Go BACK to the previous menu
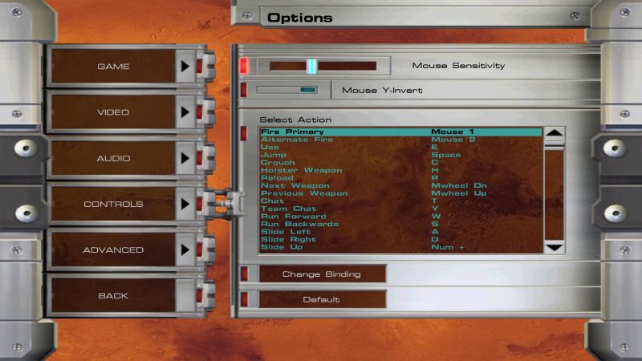Viewport: 642px width, 361px height. (x=113, y=296)
